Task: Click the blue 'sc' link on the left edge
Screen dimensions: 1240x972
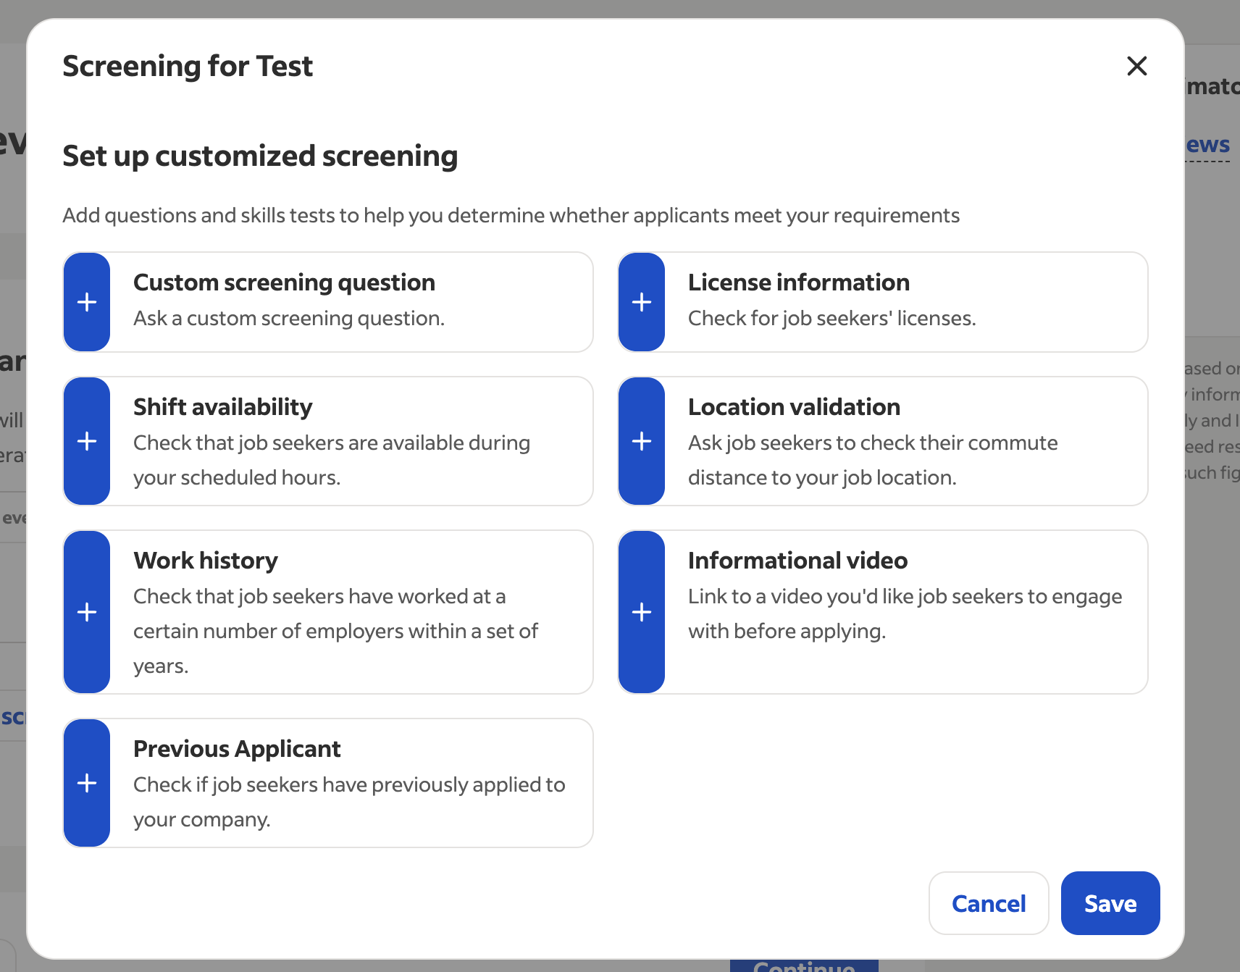Action: pos(13,717)
